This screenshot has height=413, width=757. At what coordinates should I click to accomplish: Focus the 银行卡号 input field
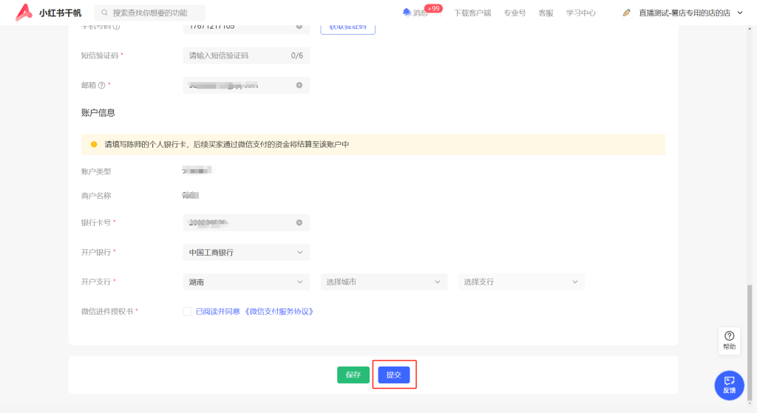click(246, 223)
